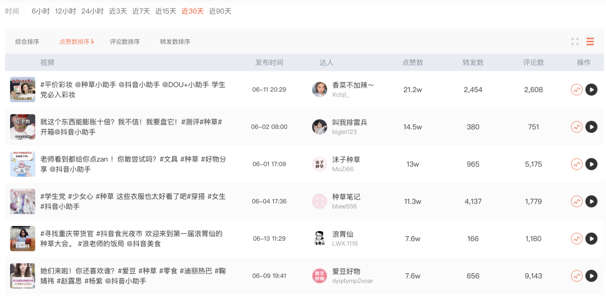Open 叫我排雷兵 creator name link
The height and width of the screenshot is (299, 606).
point(350,122)
